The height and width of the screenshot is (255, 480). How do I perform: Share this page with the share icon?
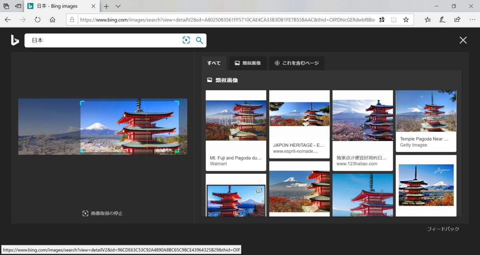coord(457,20)
